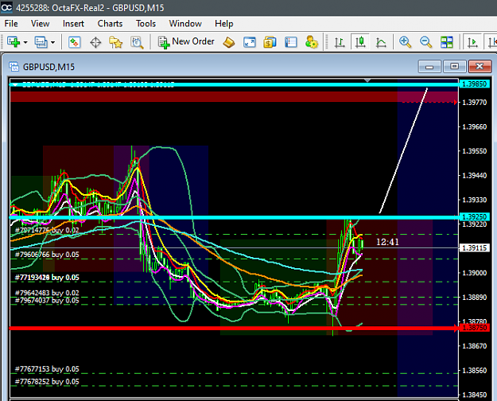
Task: Open the Strategy Tester magnifier icon
Action: click(x=137, y=42)
